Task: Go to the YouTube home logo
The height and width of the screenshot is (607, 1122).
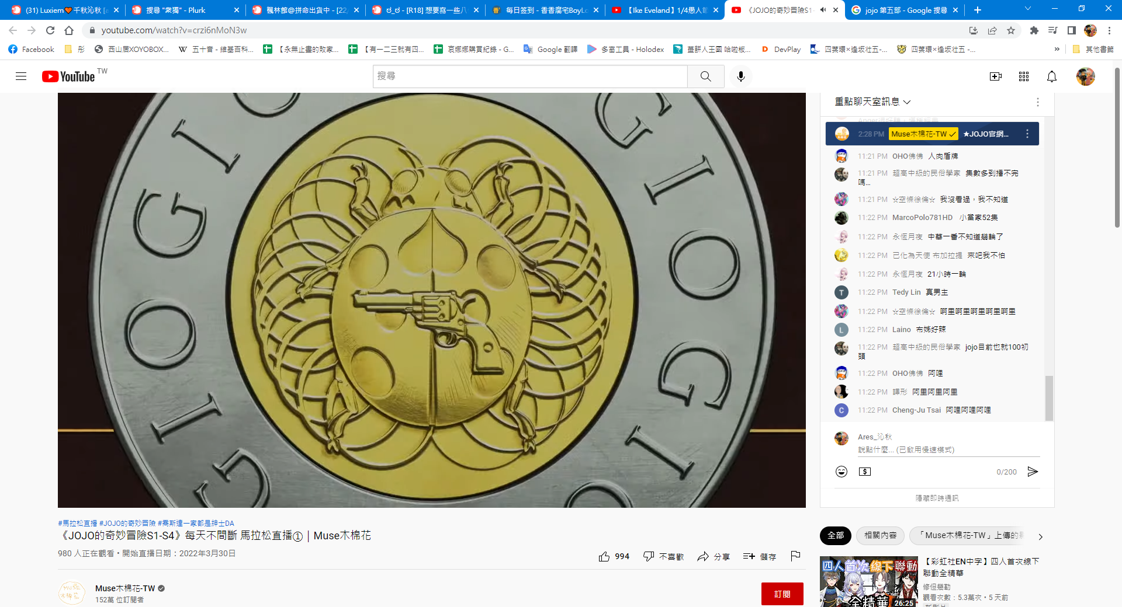Action: point(68,76)
